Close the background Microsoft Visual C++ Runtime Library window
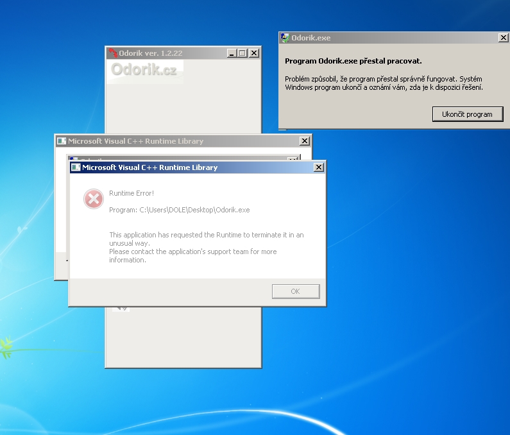The image size is (510, 435). [x=304, y=141]
